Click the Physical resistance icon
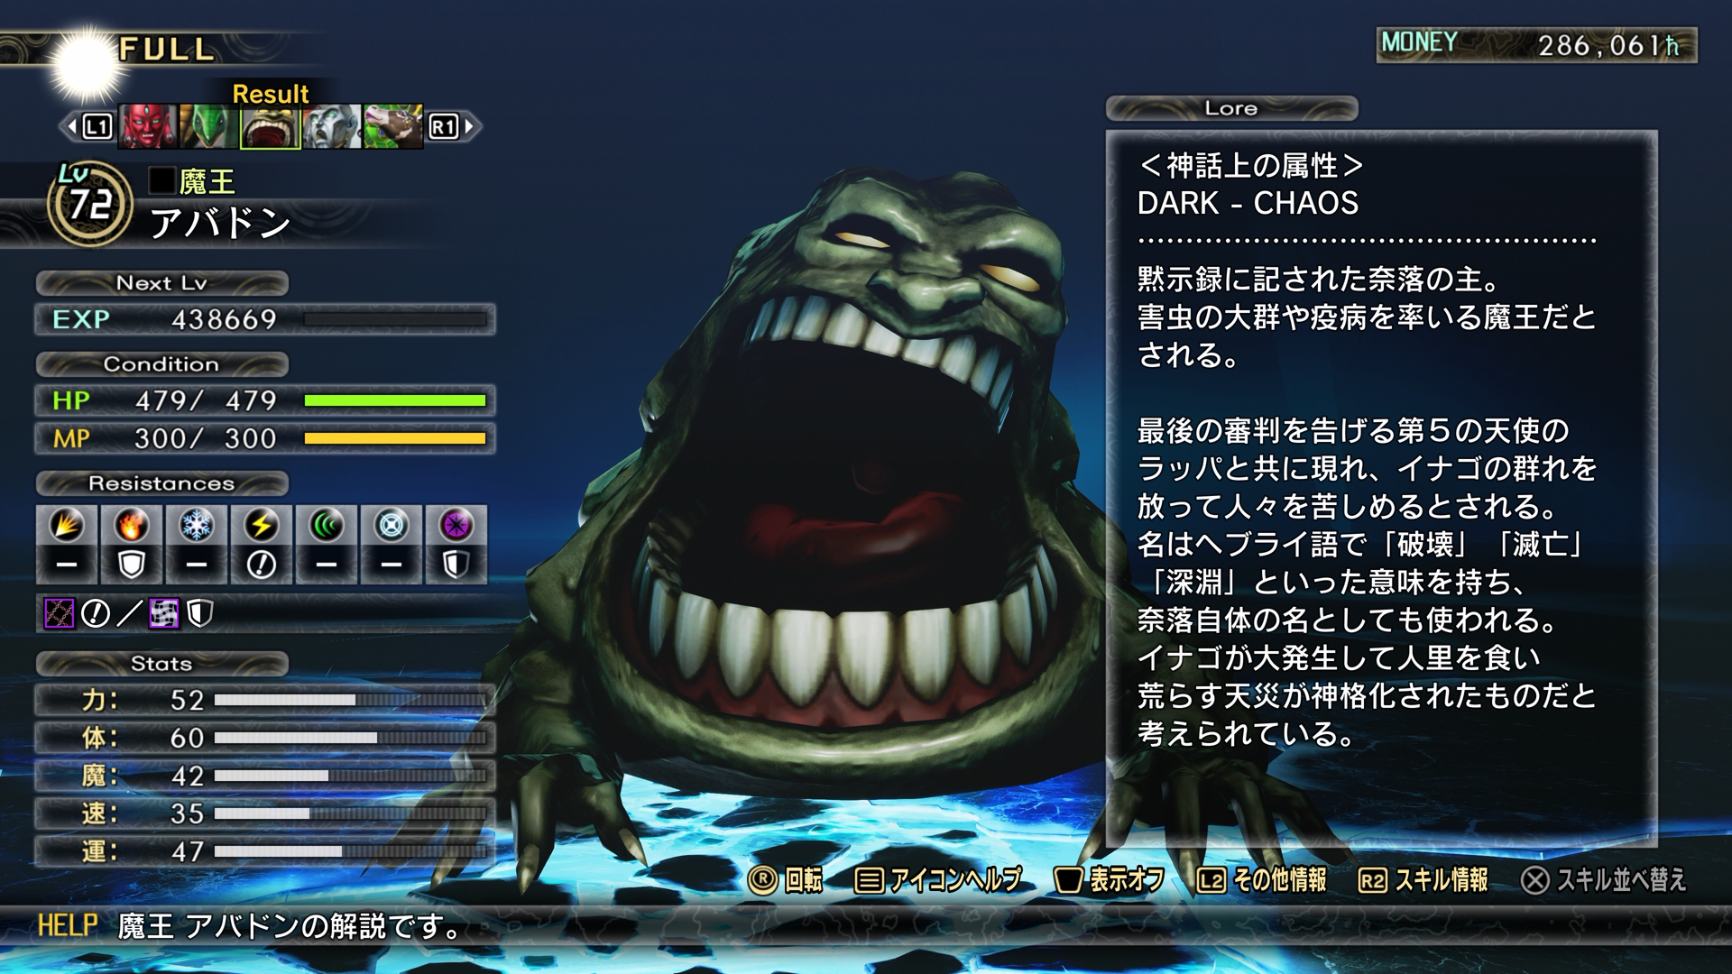Image resolution: width=1732 pixels, height=974 pixels. pyautogui.click(x=67, y=525)
